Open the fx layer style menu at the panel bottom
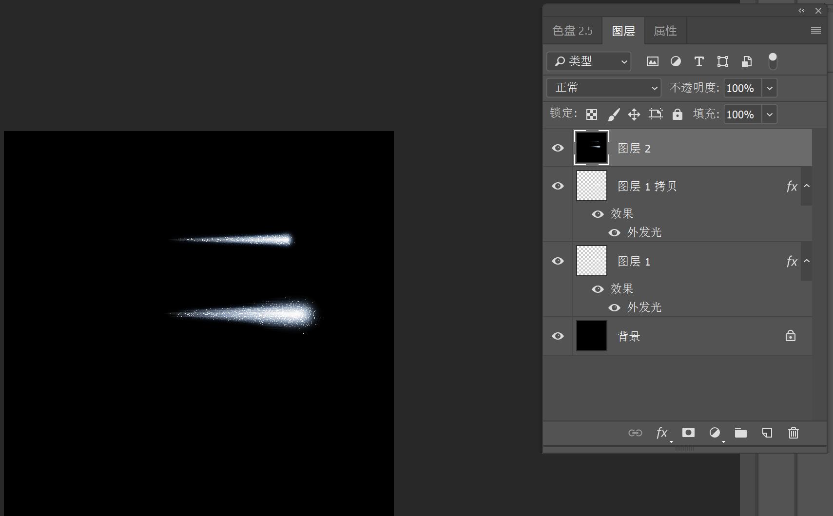 (x=661, y=433)
